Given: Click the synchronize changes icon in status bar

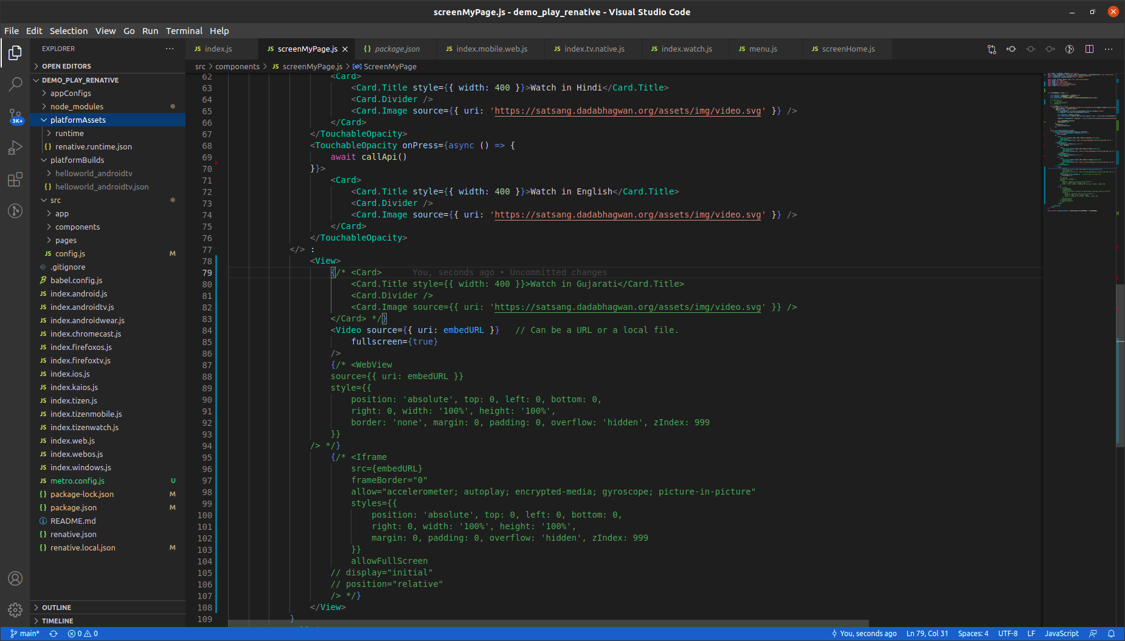Looking at the screenshot, I should (54, 634).
